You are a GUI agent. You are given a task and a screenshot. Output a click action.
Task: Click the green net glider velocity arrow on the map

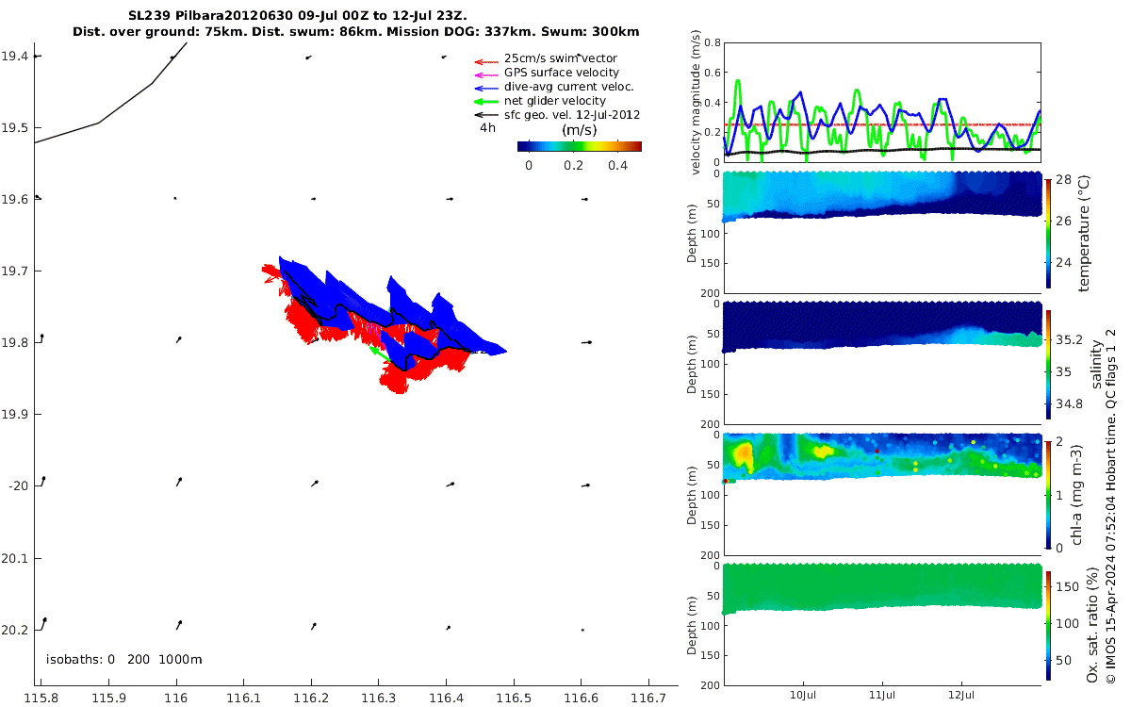pos(379,353)
